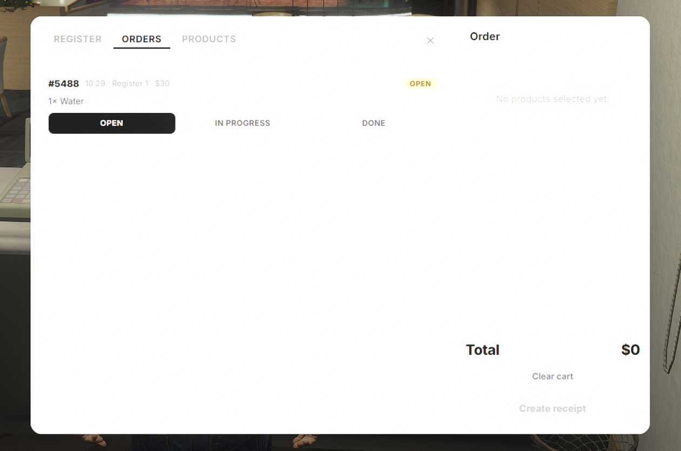The height and width of the screenshot is (451, 681).
Task: Select the ORDERS tab
Action: [141, 39]
